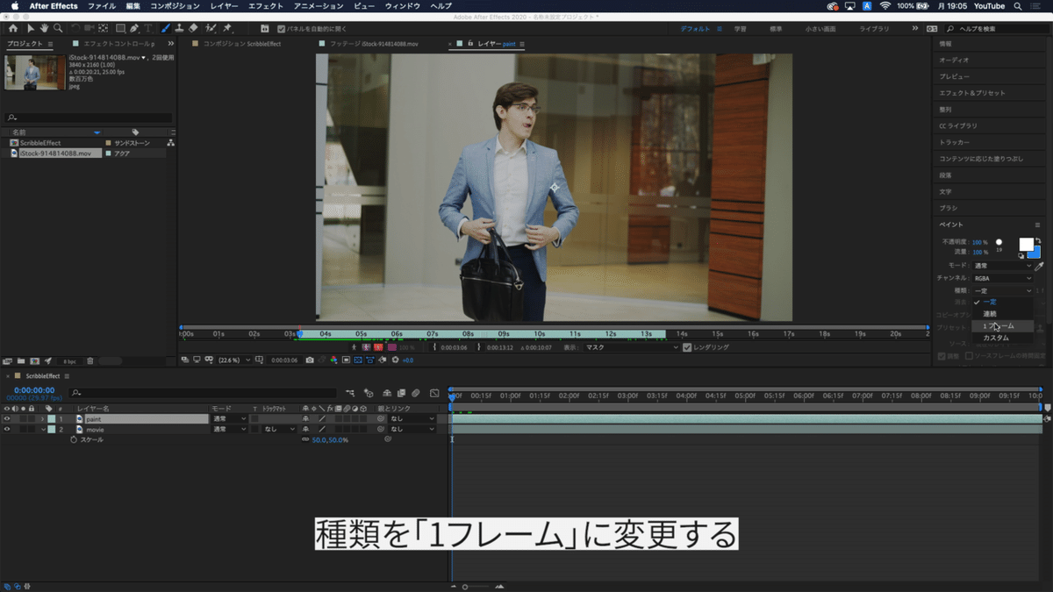This screenshot has width=1053, height=592.
Task: Open the Graph Editor icon
Action: tap(434, 393)
